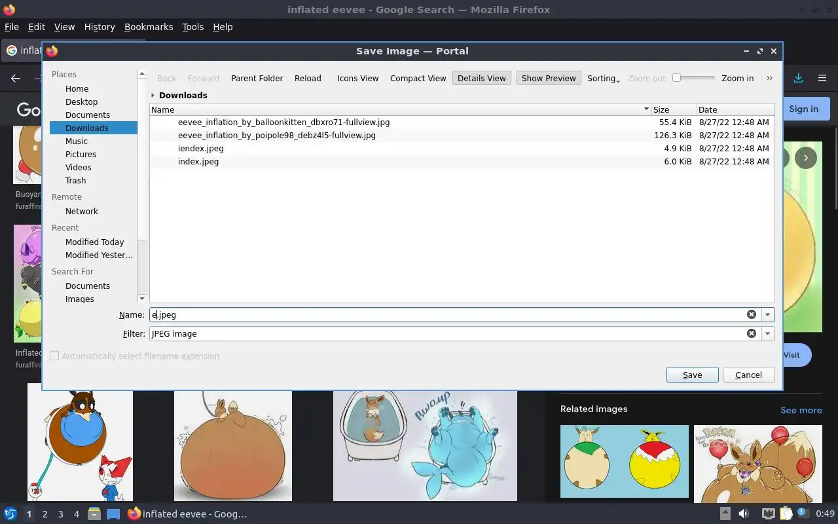Sort by Size column header
Screen dimensions: 838x524
(674, 109)
